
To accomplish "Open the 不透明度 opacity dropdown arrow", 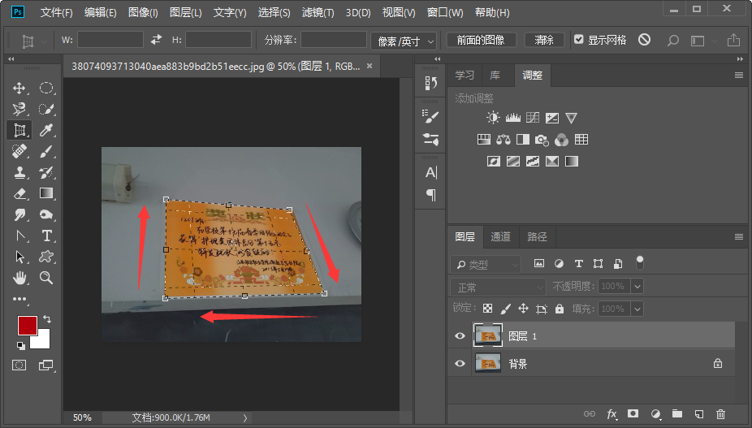I will (637, 287).
